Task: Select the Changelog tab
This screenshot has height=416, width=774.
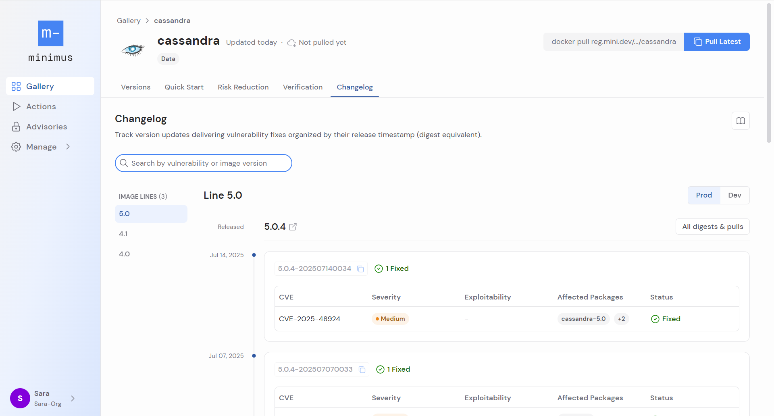Action: 355,87
